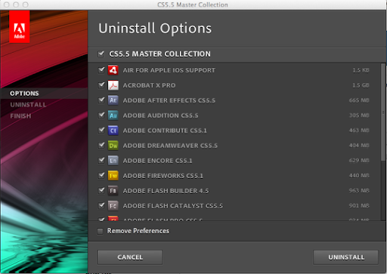Uncheck the Acrobat X Pro checkbox
Viewport: 387px width, 274px height.
coord(101,85)
